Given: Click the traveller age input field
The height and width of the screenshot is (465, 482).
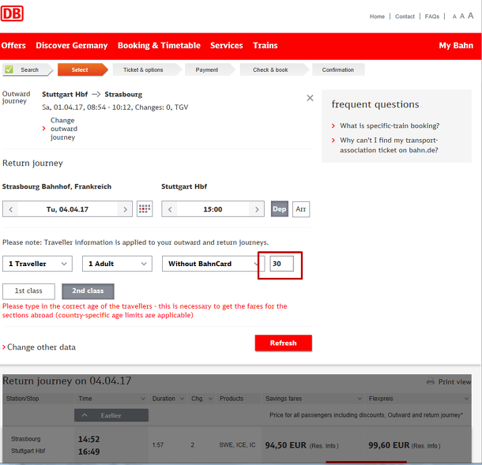Looking at the screenshot, I should [x=281, y=264].
